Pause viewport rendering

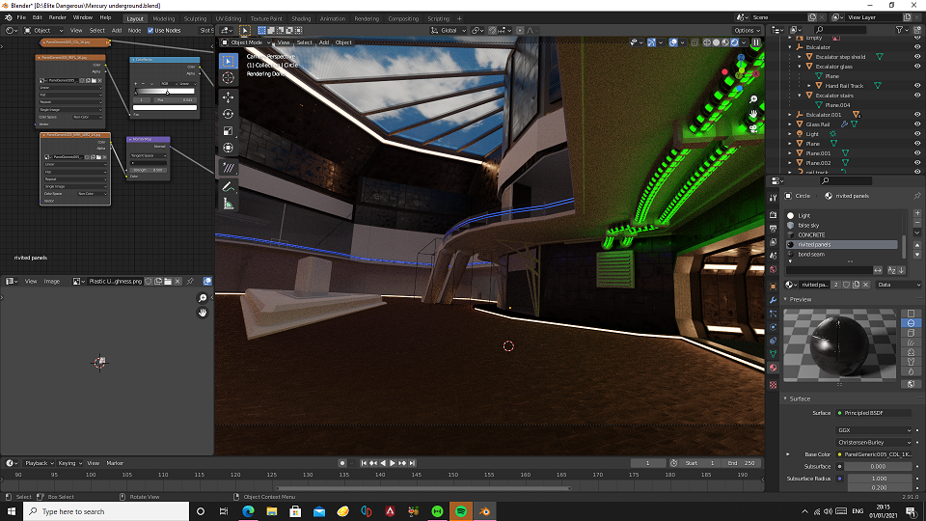pyautogui.click(x=756, y=42)
